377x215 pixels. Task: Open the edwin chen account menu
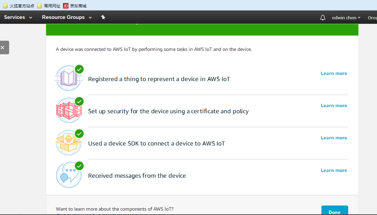click(x=346, y=18)
